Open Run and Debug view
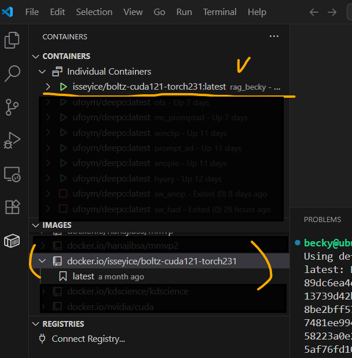 [x=12, y=141]
